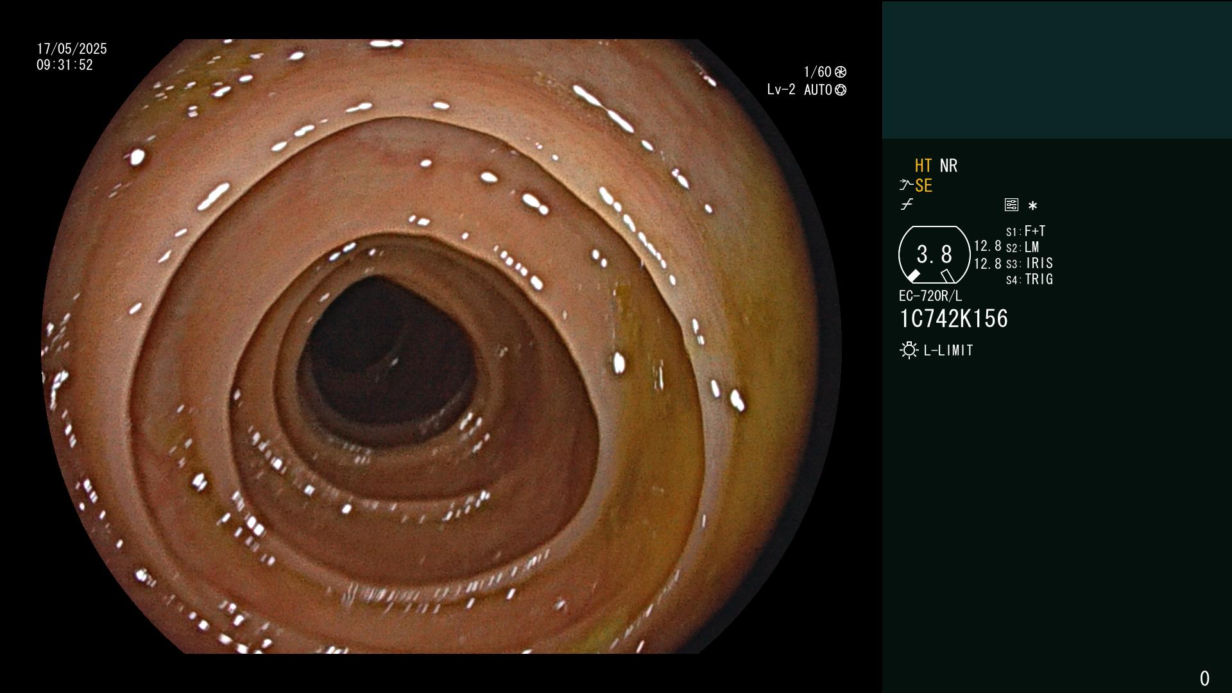Click the serial number 1C742K156

pyautogui.click(x=954, y=319)
